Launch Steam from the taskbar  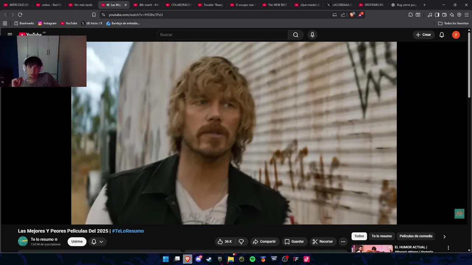tap(209, 259)
